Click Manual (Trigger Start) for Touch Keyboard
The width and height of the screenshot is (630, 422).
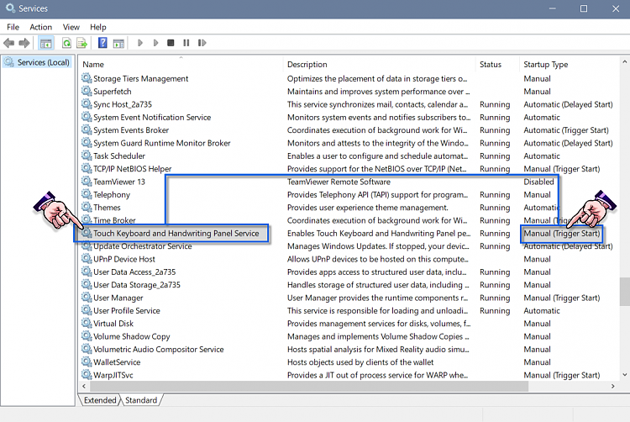point(562,234)
